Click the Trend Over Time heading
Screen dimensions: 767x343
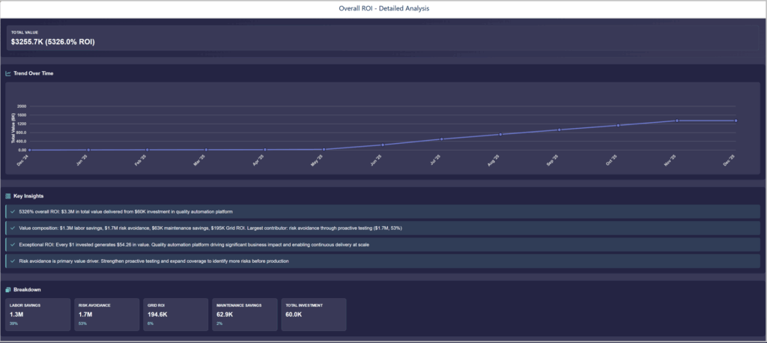click(33, 73)
